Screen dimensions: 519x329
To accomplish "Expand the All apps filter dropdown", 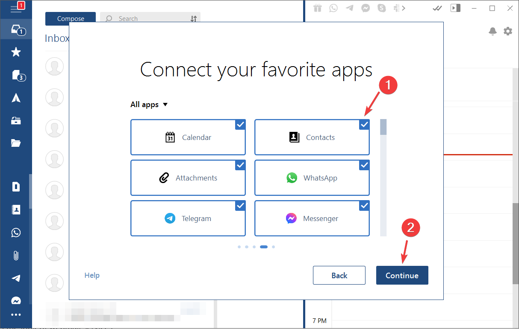I will point(149,105).
